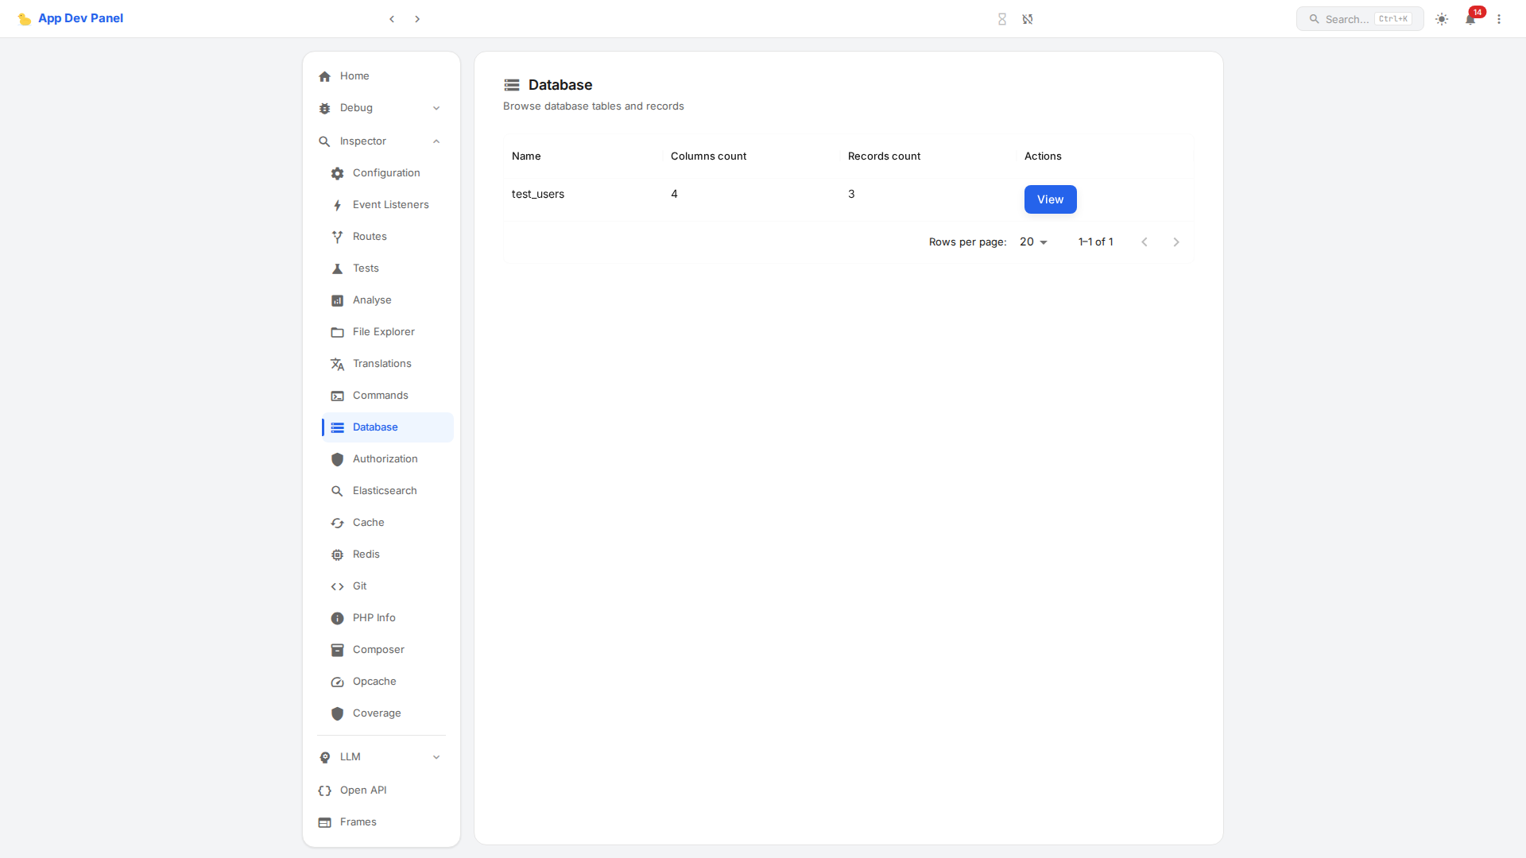Open notifications showing 14 unread

click(1471, 18)
